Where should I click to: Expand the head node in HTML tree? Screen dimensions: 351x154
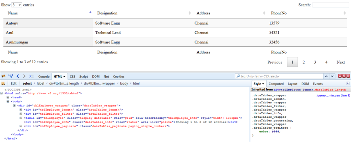click(8, 97)
